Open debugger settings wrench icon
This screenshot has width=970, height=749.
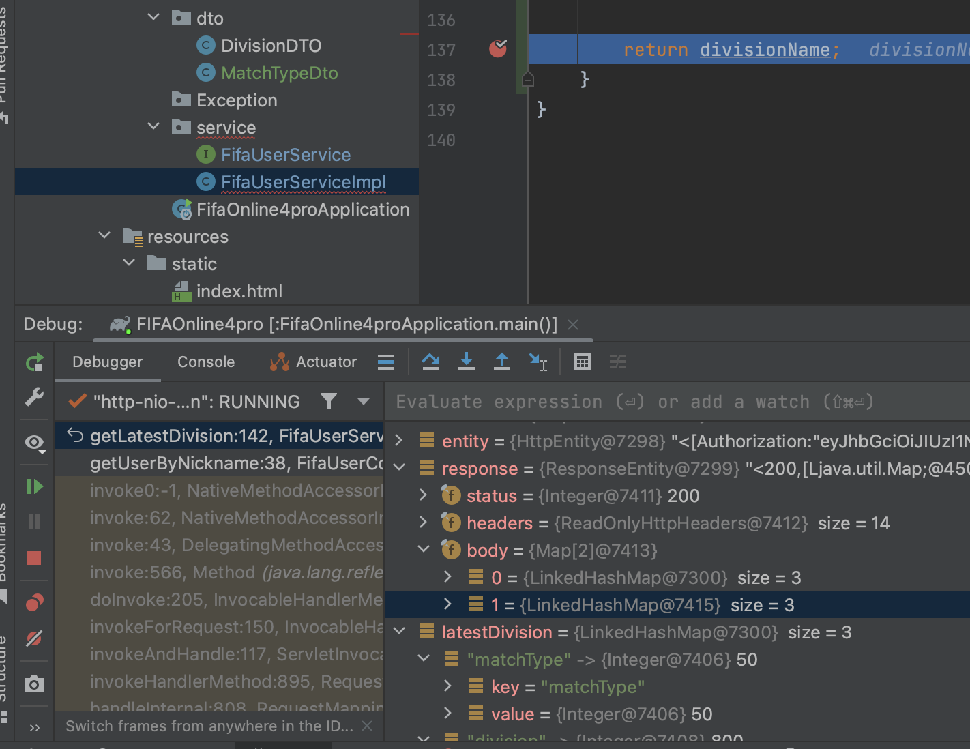click(34, 397)
